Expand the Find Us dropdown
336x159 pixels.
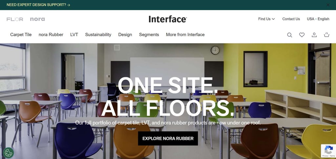click(x=266, y=19)
